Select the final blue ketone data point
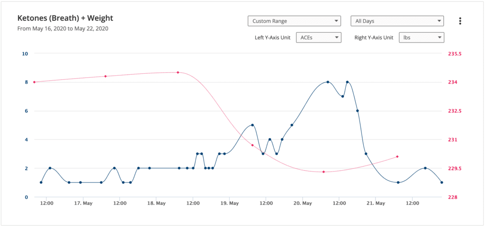 coord(441,183)
